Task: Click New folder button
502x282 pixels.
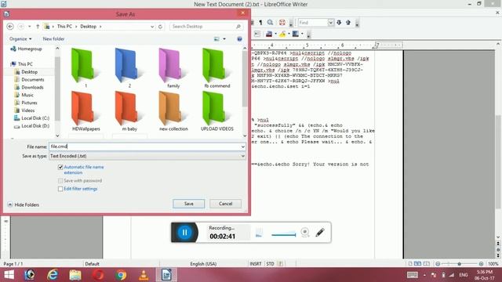Action: pyautogui.click(x=53, y=39)
